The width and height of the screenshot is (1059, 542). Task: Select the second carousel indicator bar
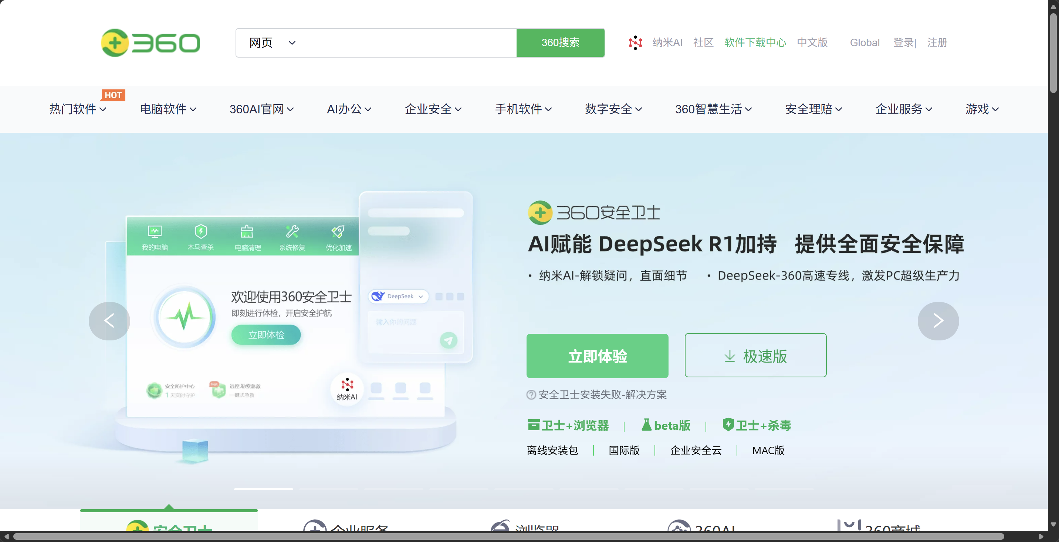(329, 489)
